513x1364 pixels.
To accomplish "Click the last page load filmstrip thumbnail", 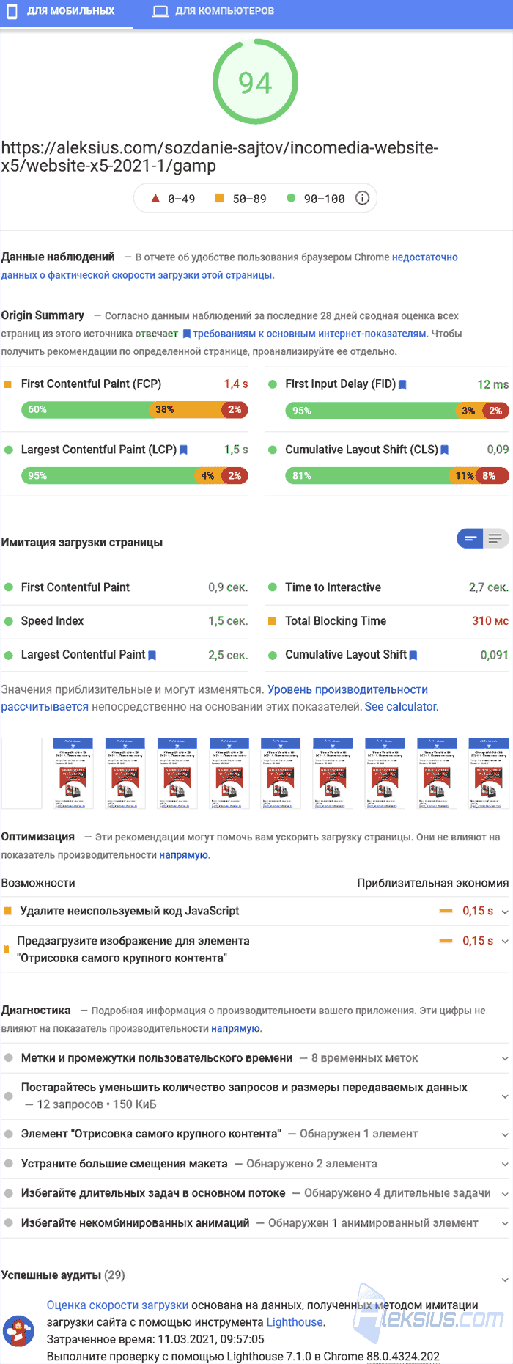I will coord(489,774).
